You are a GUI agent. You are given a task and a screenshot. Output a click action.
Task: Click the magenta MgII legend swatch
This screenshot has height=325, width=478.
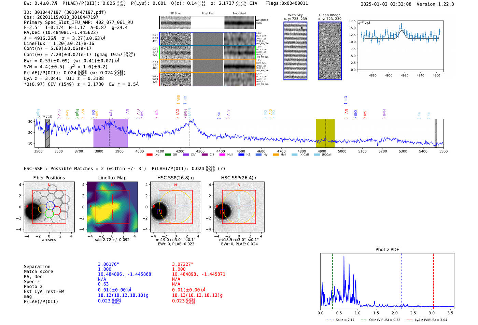pos(222,155)
